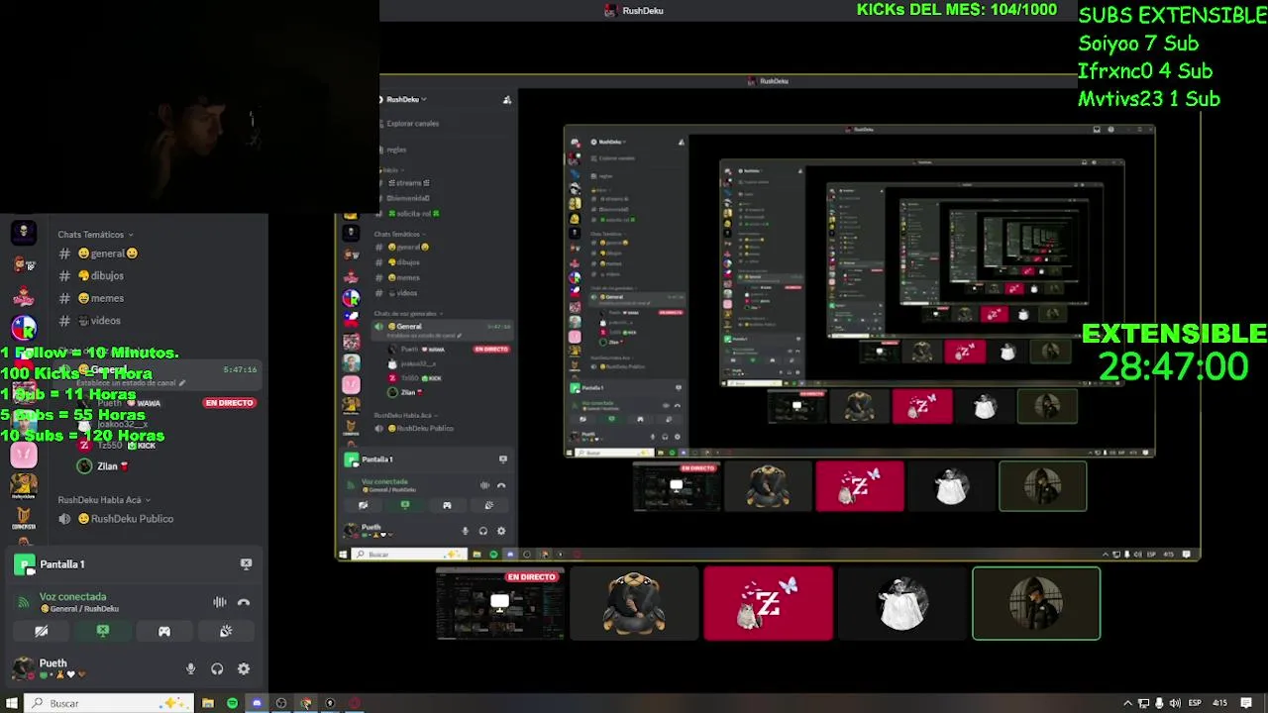Viewport: 1268px width, 713px height.
Task: Select the green-outlined speaking participant tile
Action: (1036, 604)
